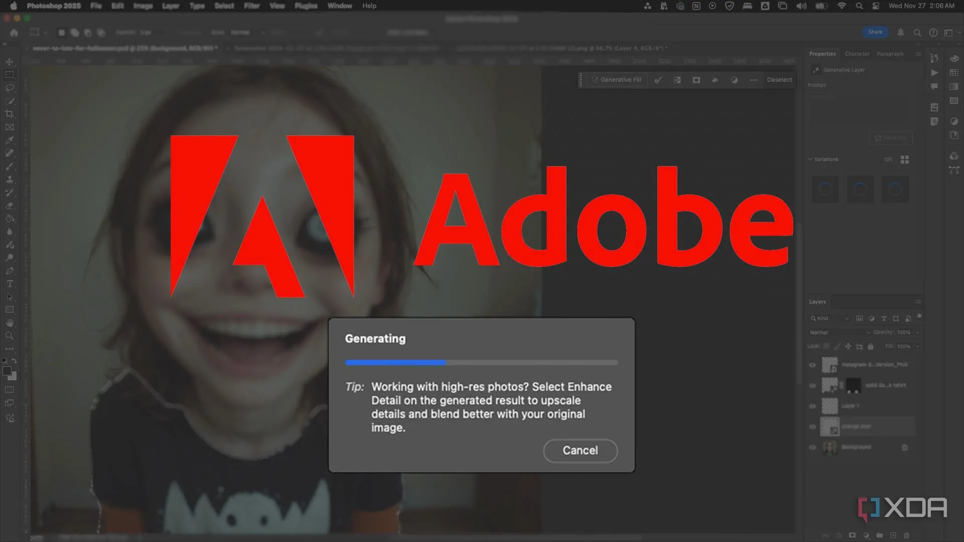Filter layers by type using the T icon
Viewport: 964px width, 542px height.
pos(884,318)
